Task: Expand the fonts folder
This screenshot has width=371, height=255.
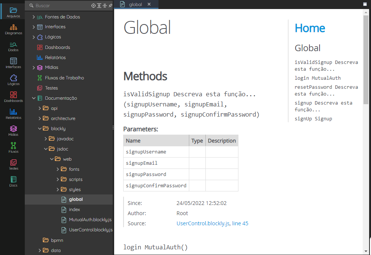Action: pos(57,169)
